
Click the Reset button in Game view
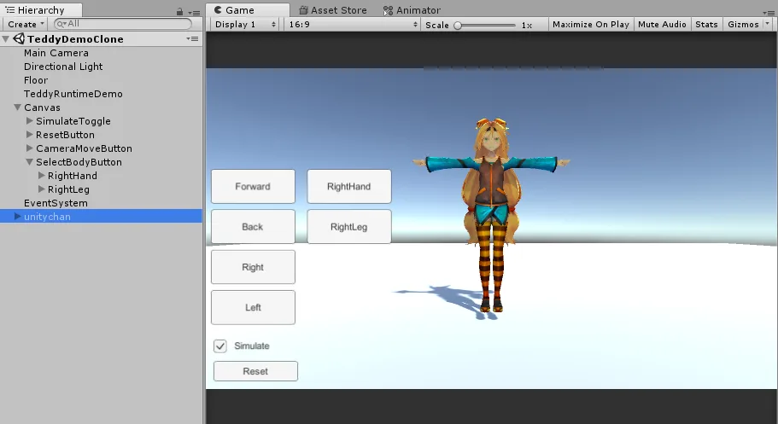pos(255,371)
